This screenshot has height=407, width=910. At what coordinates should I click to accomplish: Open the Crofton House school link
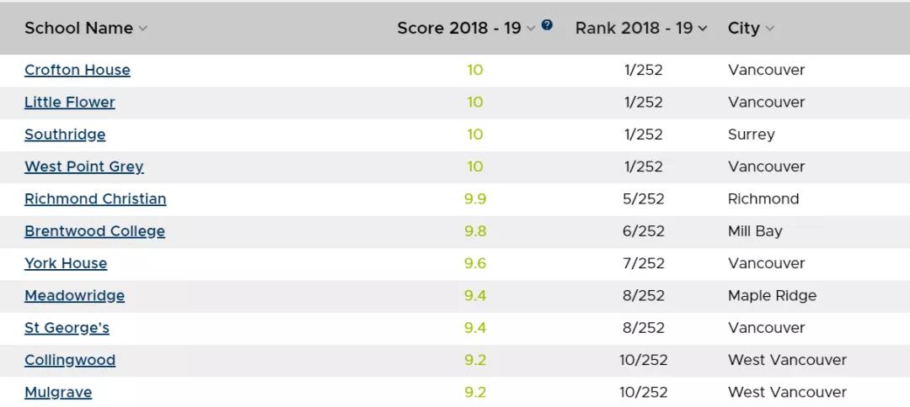(x=78, y=70)
